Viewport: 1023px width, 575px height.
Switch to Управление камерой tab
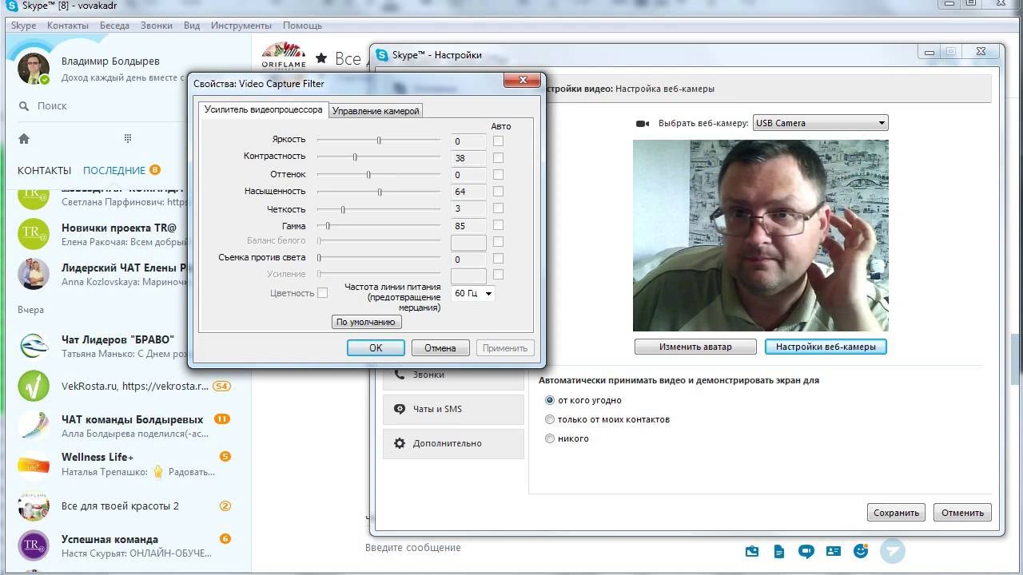point(376,111)
